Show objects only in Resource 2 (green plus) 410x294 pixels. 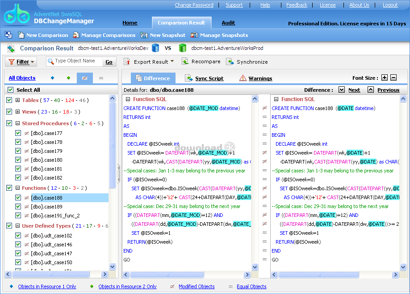click(68, 78)
